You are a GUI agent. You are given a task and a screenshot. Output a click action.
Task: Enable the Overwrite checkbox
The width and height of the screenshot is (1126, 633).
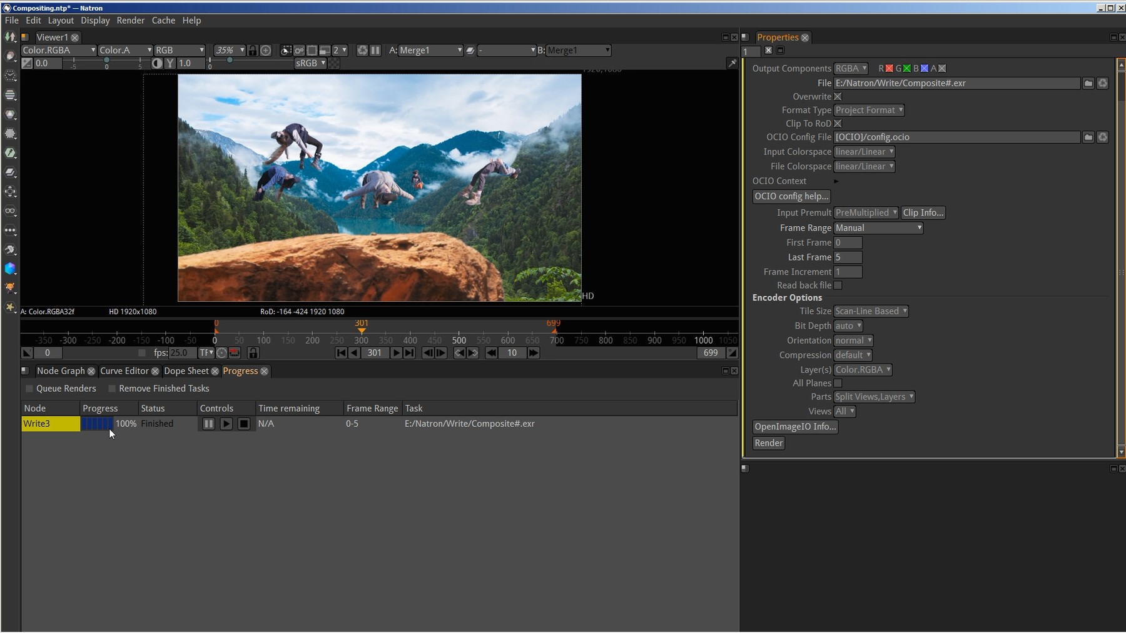pyautogui.click(x=838, y=97)
